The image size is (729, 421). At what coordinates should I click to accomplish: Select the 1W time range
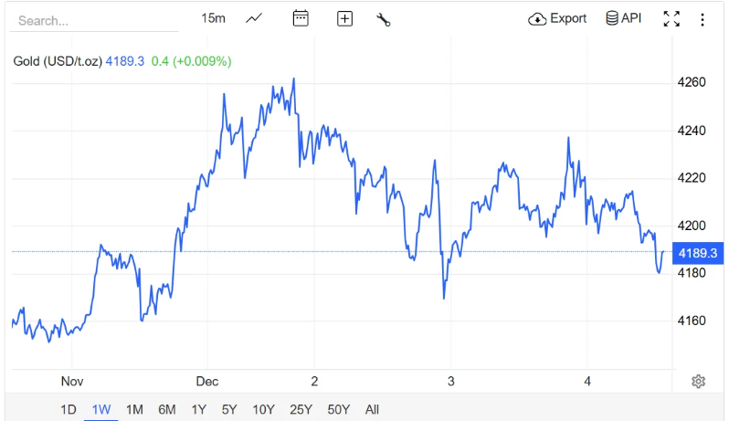point(100,409)
